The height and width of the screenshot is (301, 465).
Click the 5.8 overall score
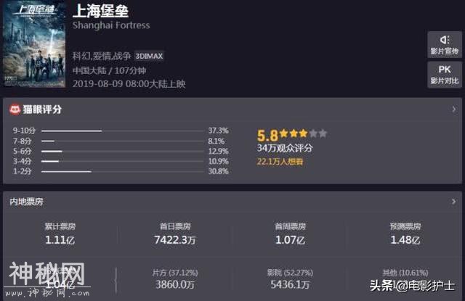tap(267, 136)
